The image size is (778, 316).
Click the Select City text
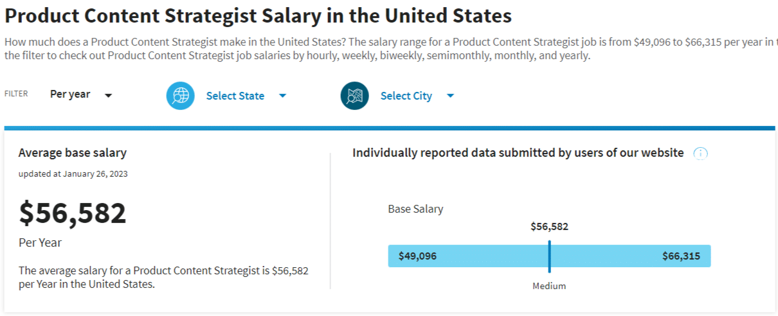[x=406, y=96]
